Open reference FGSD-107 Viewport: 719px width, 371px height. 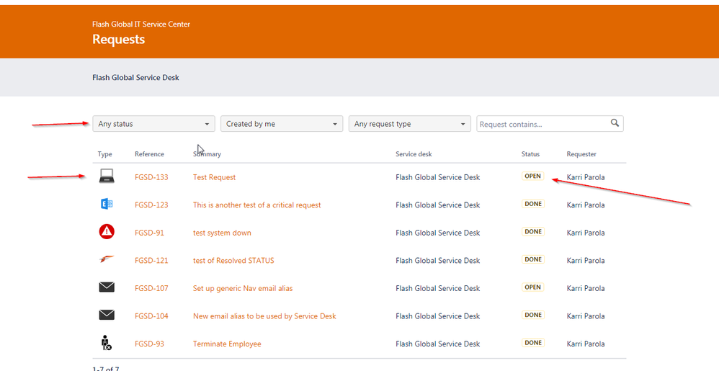point(151,288)
